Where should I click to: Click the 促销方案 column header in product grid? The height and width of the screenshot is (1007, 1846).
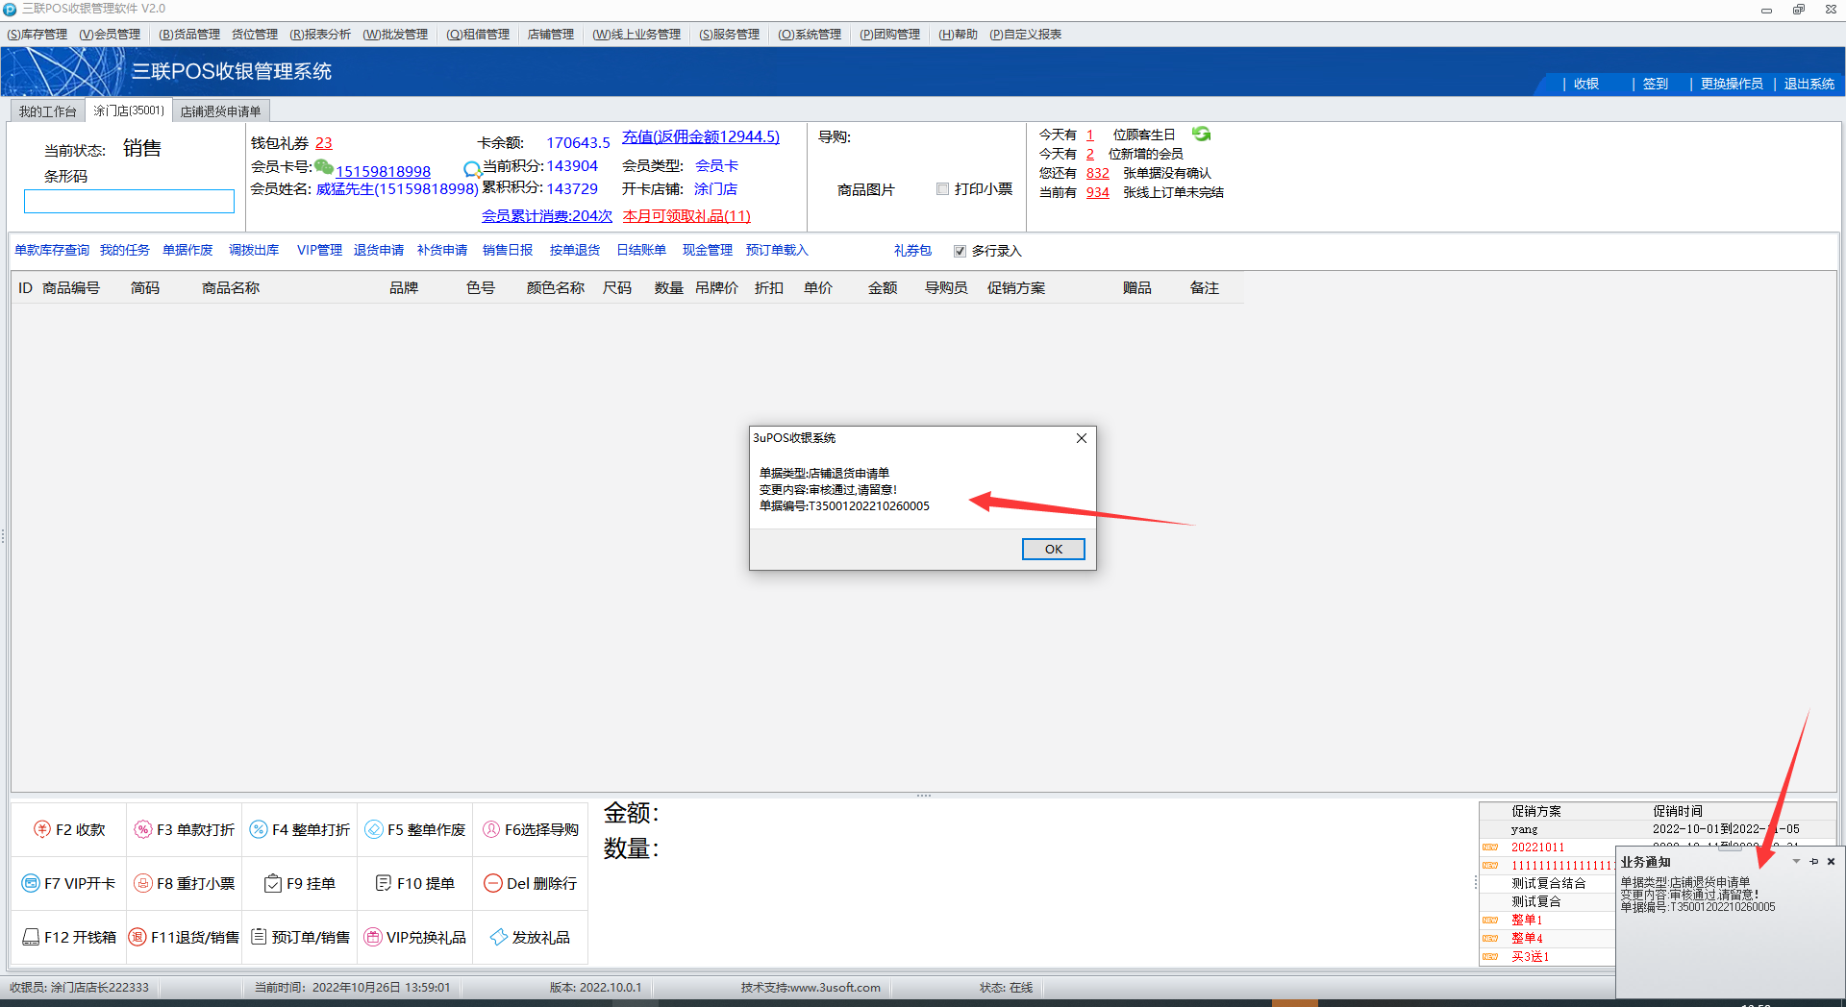[1016, 287]
